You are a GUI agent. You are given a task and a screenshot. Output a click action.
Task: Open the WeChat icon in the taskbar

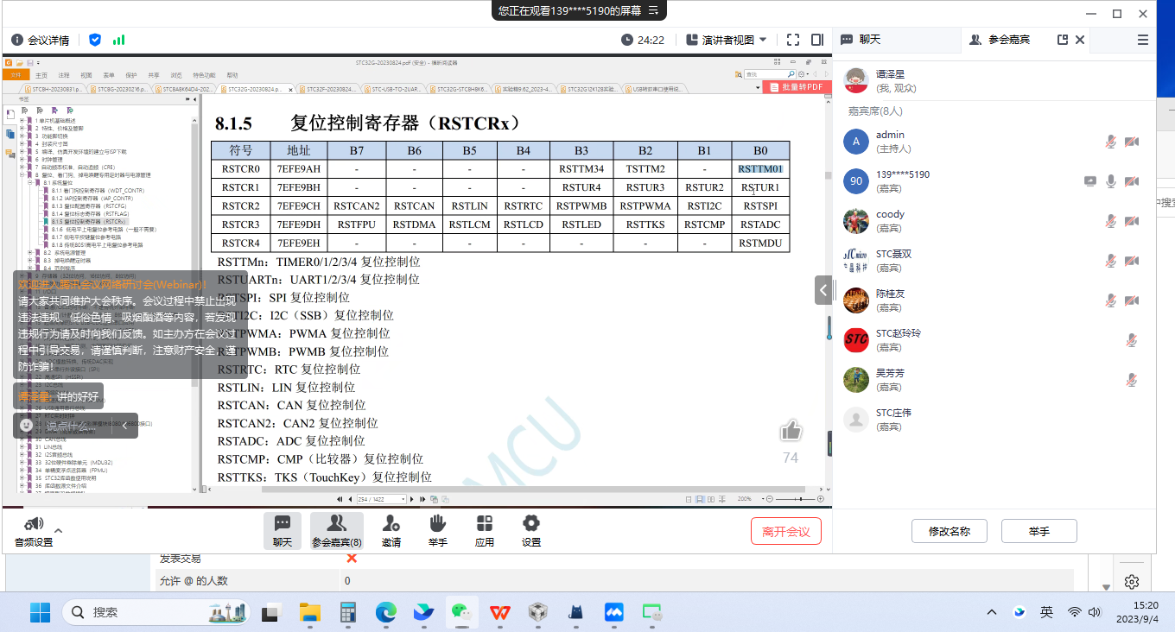(x=462, y=612)
